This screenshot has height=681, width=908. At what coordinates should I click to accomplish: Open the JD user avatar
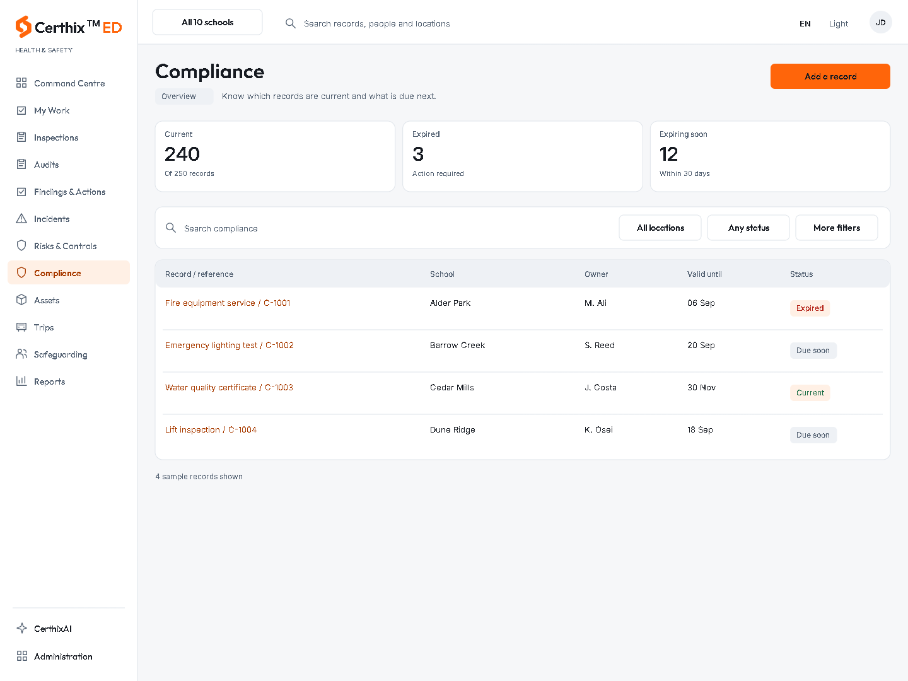881,23
